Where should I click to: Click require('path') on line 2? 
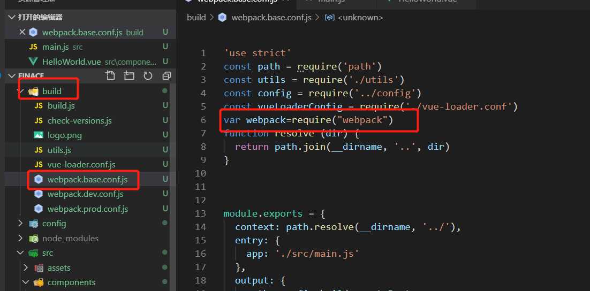coord(339,66)
